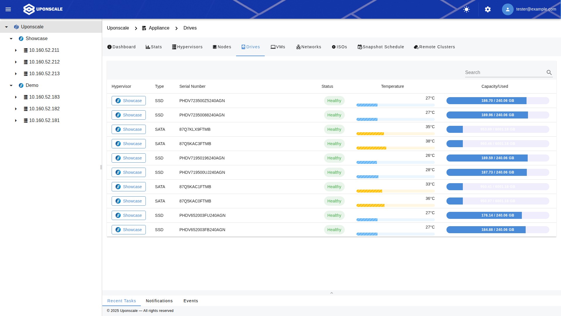Viewport: 561px width, 316px height.
Task: Open the Snapshot Schedule tab
Action: (381, 47)
